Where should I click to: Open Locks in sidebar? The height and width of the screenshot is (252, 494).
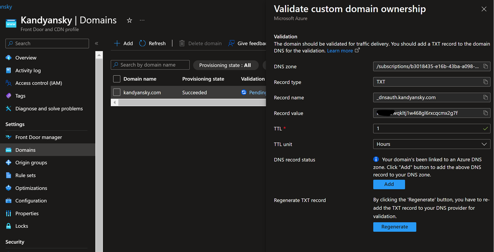click(21, 226)
